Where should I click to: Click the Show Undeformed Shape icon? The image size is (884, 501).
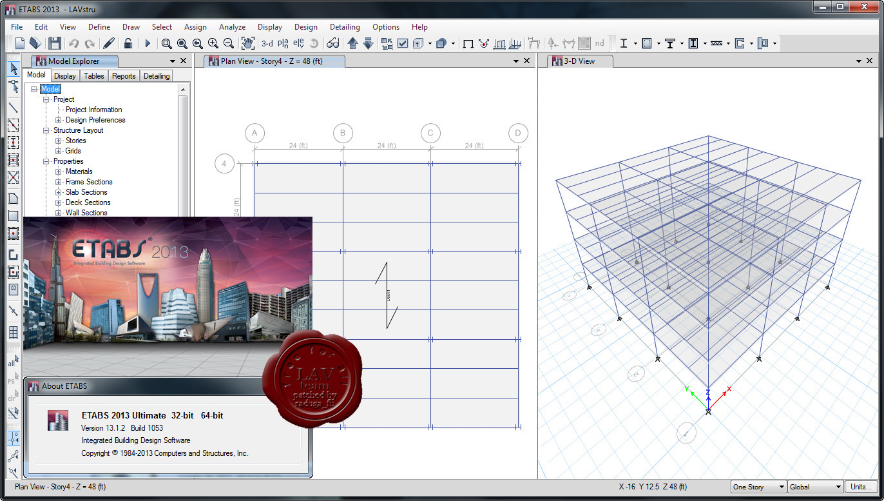tap(468, 43)
